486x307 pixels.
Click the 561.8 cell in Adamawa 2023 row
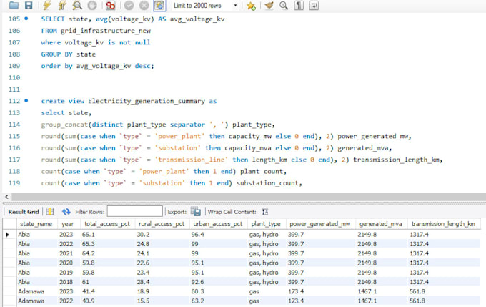pyautogui.click(x=444, y=291)
